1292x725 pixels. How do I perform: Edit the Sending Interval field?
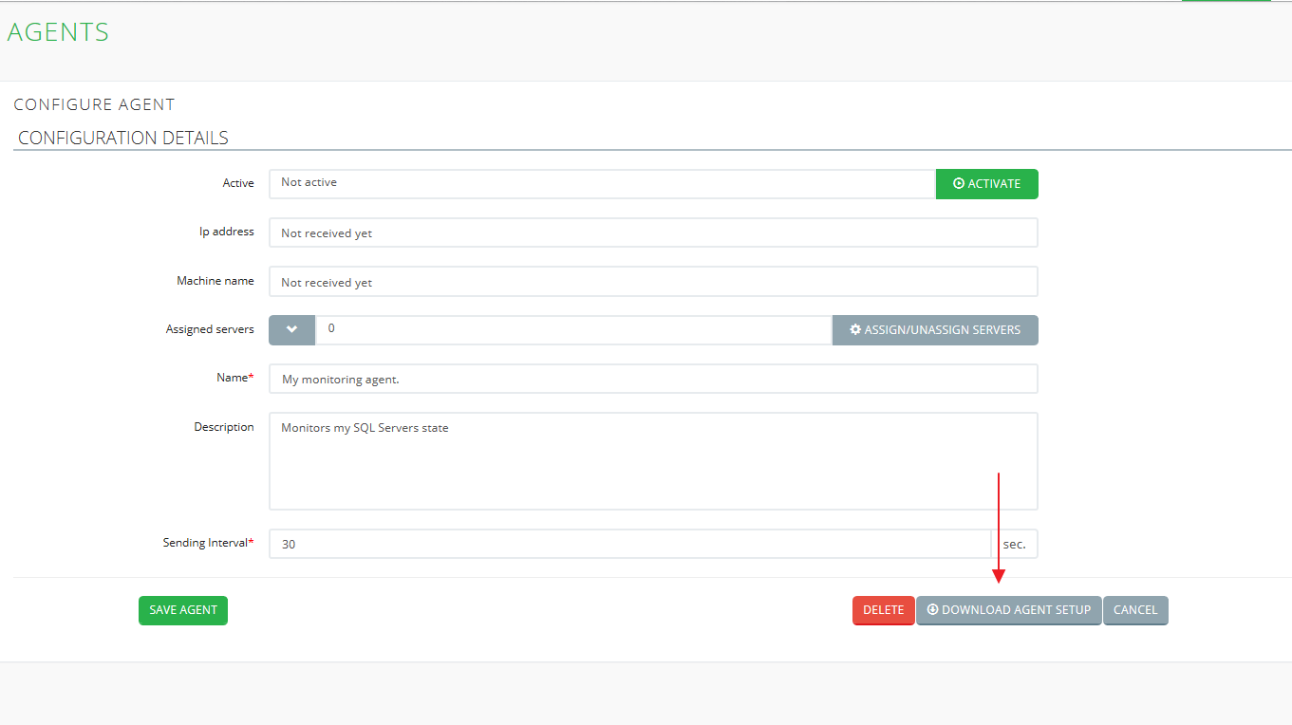coord(629,544)
